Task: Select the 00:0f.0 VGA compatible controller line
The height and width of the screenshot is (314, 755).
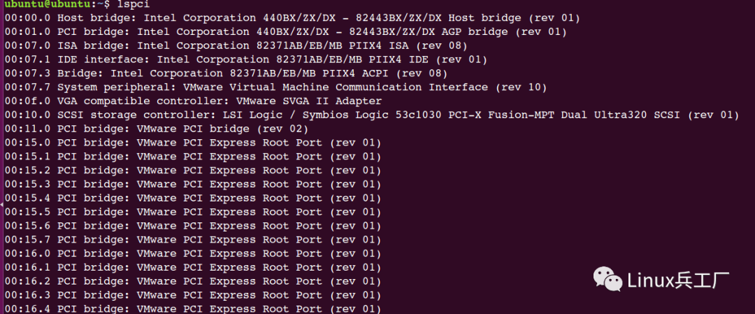Action: pos(193,101)
